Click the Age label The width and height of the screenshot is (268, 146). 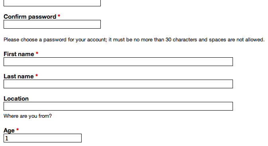(x=9, y=130)
